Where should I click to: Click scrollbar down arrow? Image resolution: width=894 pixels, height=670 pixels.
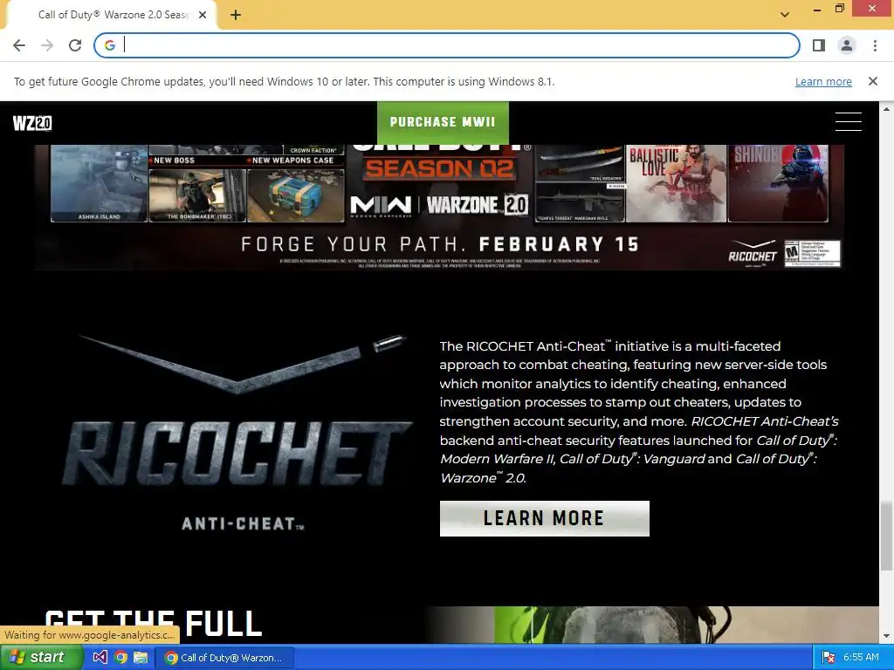tap(886, 636)
